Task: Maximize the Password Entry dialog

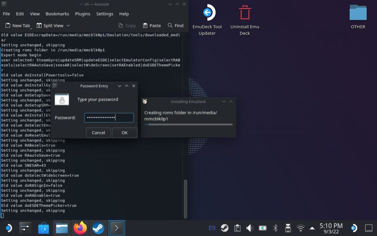Action: [x=127, y=86]
